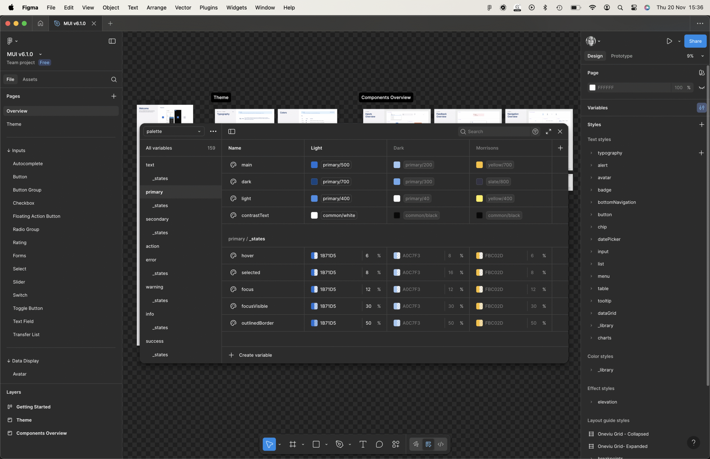Toggle Draw mode in toolbar
Image resolution: width=710 pixels, height=459 pixels.
point(416,444)
